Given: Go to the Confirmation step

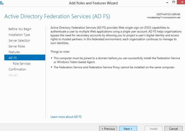Looking at the screenshot, I should tap(17, 69).
